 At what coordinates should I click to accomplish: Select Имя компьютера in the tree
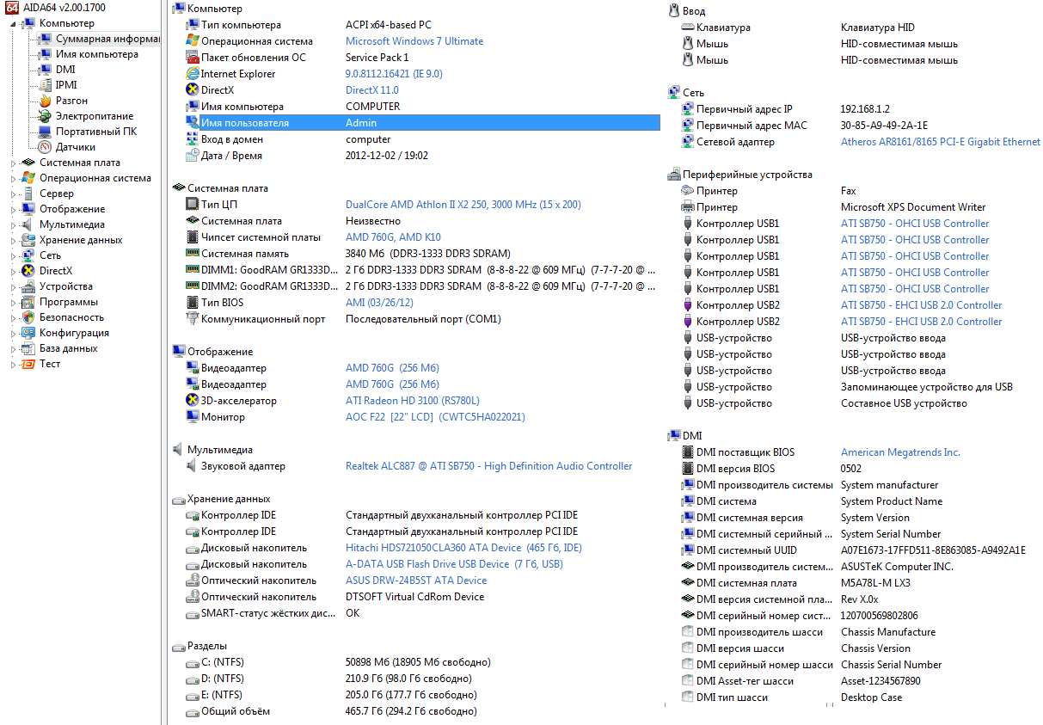tap(96, 54)
